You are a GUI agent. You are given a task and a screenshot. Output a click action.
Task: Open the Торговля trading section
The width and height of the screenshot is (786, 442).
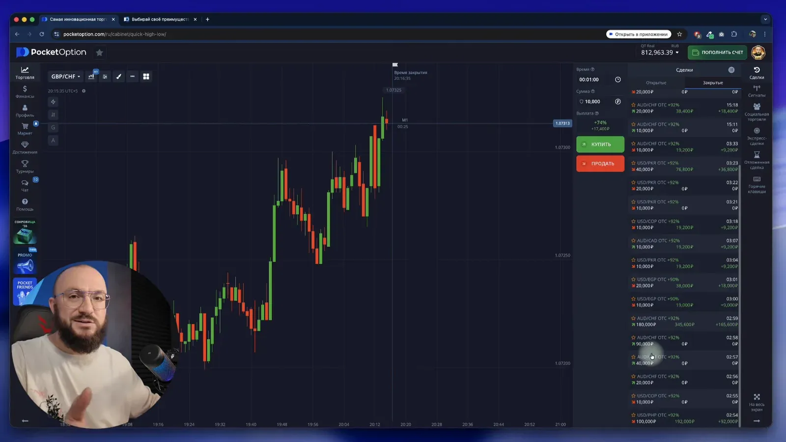click(25, 73)
